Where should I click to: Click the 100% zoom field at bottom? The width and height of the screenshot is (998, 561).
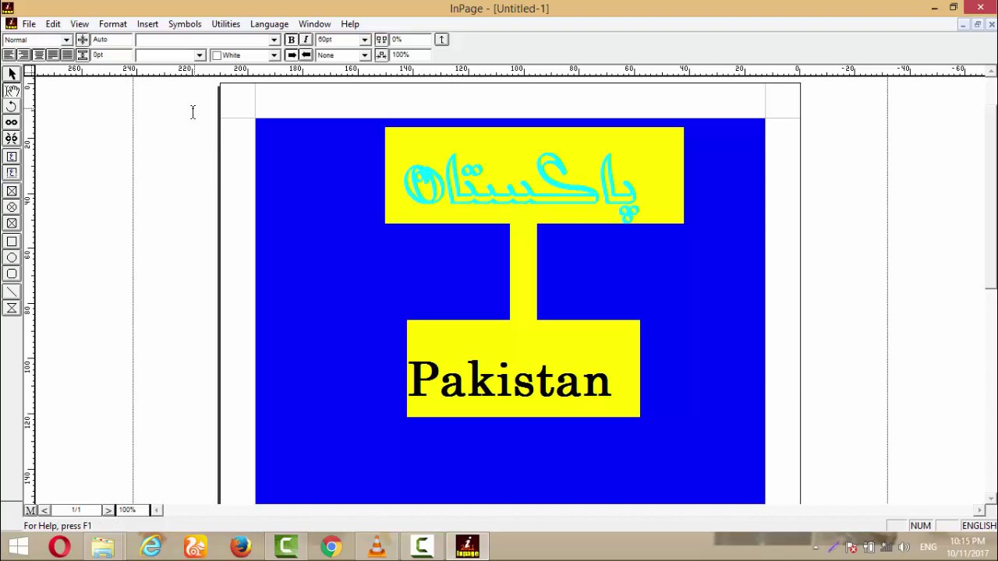133,510
